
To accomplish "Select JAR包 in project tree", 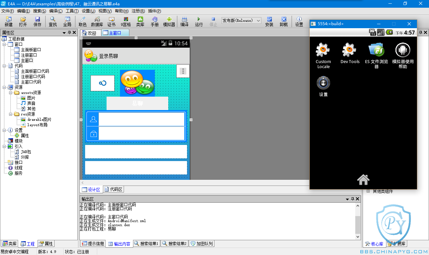I will pos(26,152).
